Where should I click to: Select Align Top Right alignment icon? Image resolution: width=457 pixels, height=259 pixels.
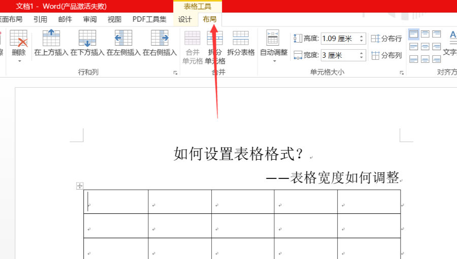[x=437, y=34]
